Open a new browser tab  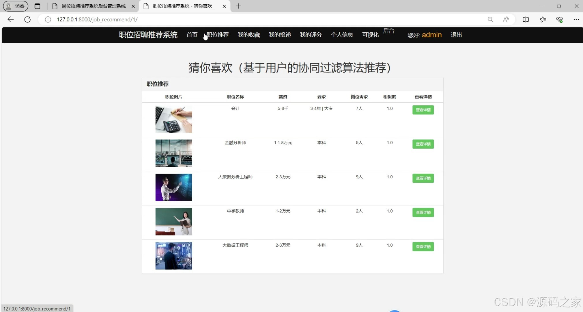click(238, 6)
